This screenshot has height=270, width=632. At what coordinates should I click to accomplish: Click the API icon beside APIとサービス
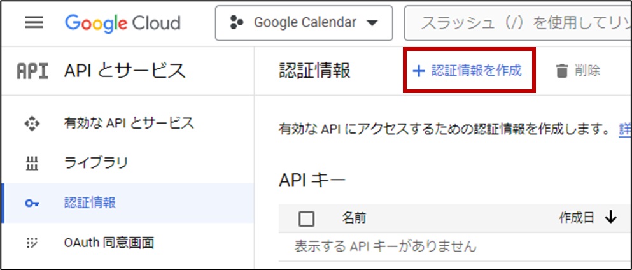tap(32, 71)
